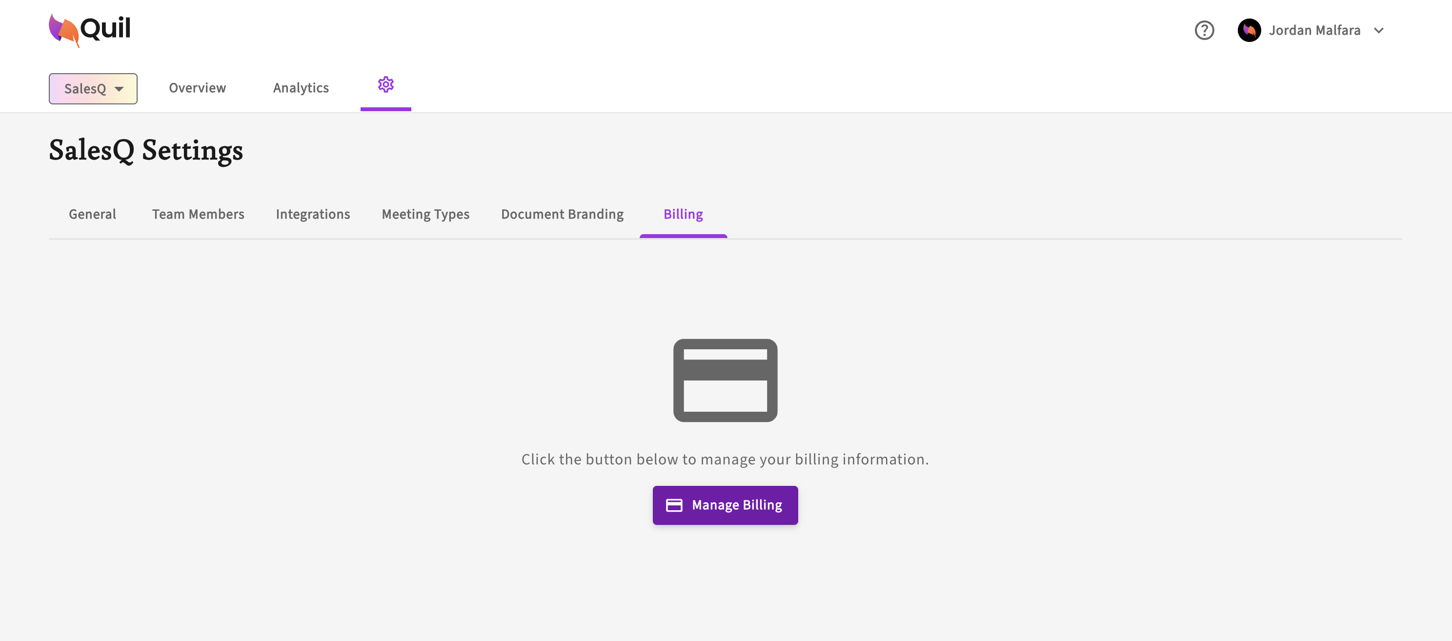Image resolution: width=1452 pixels, height=641 pixels.
Task: Open the SalesQ workspace dropdown
Action: pyautogui.click(x=93, y=88)
